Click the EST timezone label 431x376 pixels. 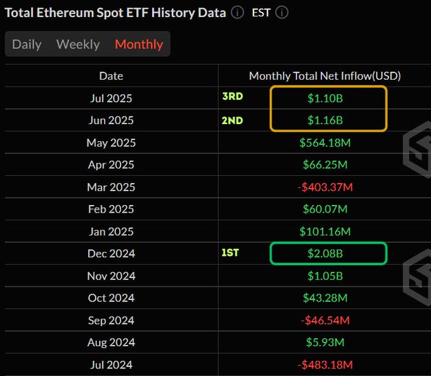tap(261, 13)
